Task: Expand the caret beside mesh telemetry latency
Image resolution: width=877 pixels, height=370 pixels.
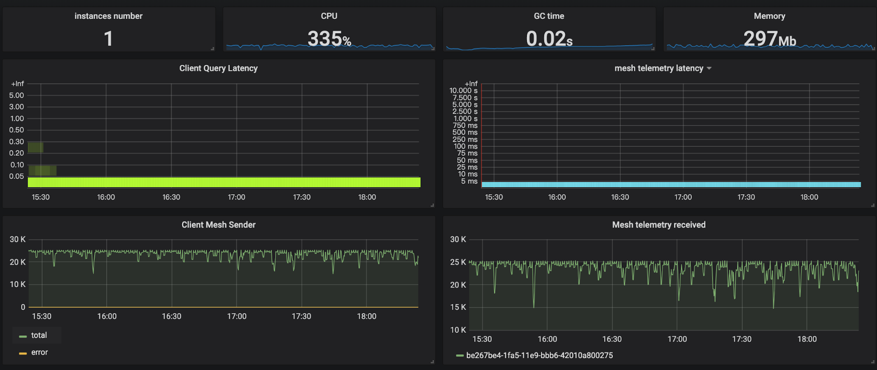Action: pos(709,68)
